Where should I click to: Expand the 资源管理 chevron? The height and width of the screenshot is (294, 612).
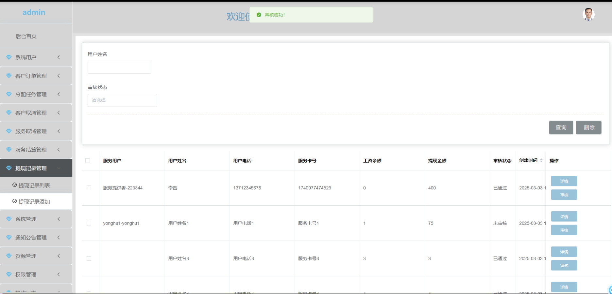click(59, 256)
